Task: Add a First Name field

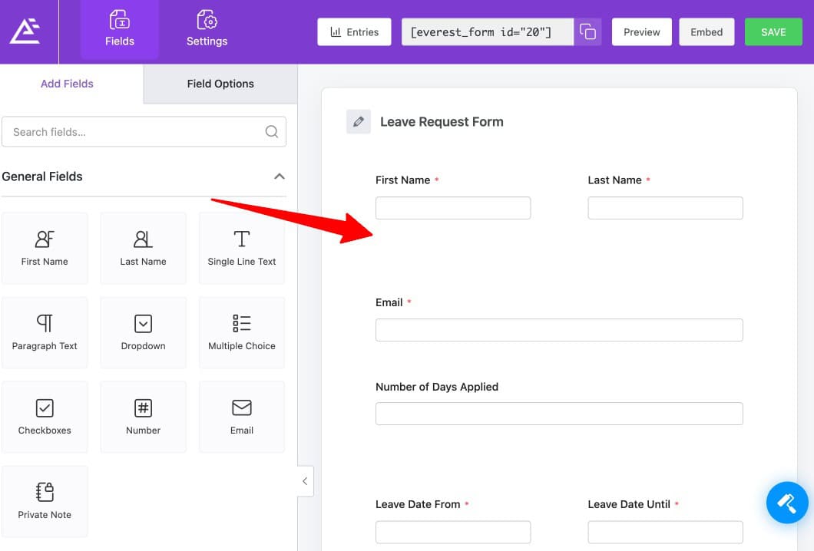Action: (45, 248)
